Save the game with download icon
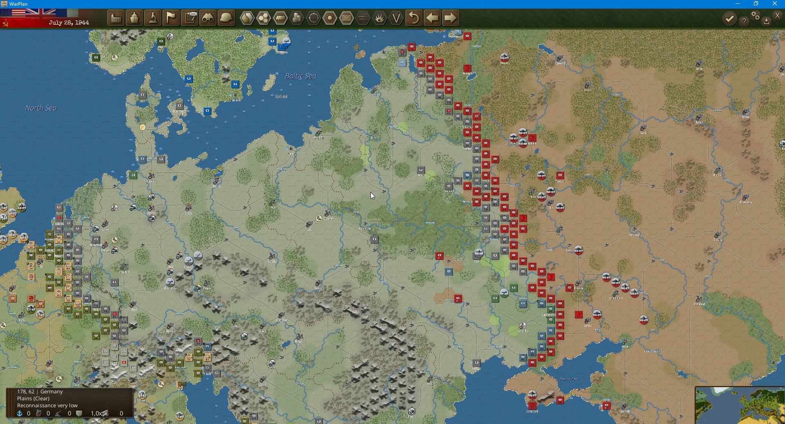This screenshot has width=785, height=424. tap(767, 21)
